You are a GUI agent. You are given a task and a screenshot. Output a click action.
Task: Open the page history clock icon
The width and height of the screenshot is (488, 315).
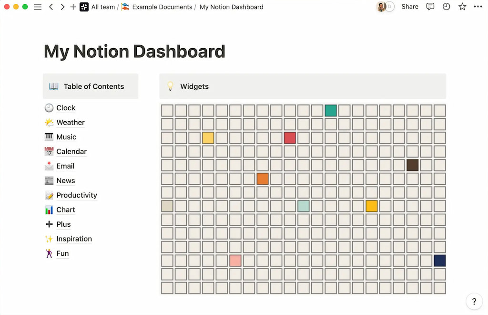pos(446,7)
